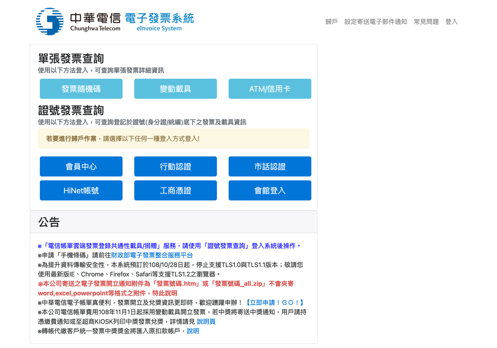
Task: Log in via 會員中心
Action: [x=81, y=167]
